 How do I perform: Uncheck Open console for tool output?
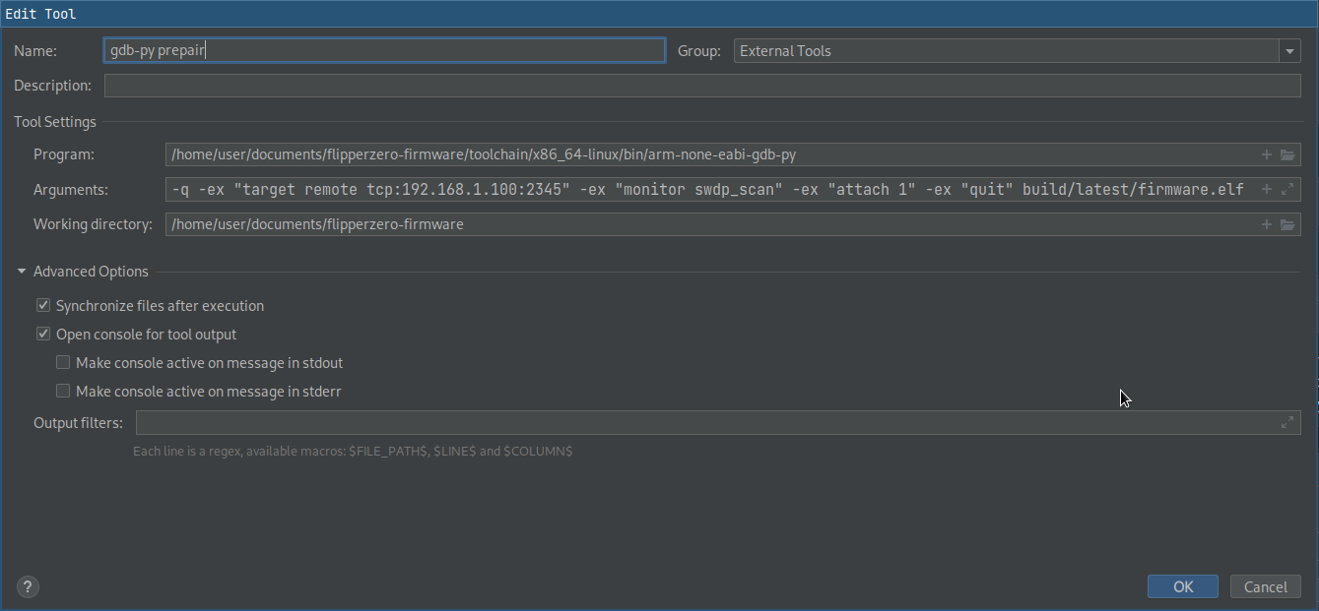pyautogui.click(x=43, y=335)
